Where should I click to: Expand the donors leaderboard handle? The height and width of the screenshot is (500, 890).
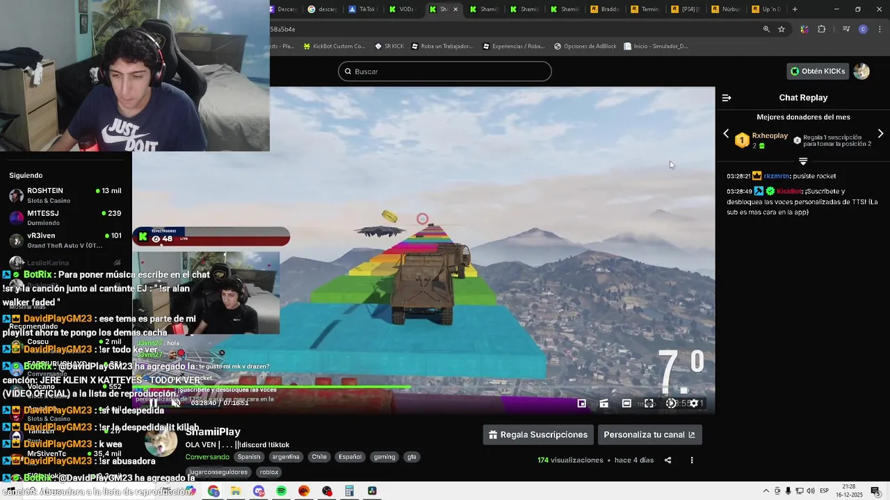click(803, 161)
